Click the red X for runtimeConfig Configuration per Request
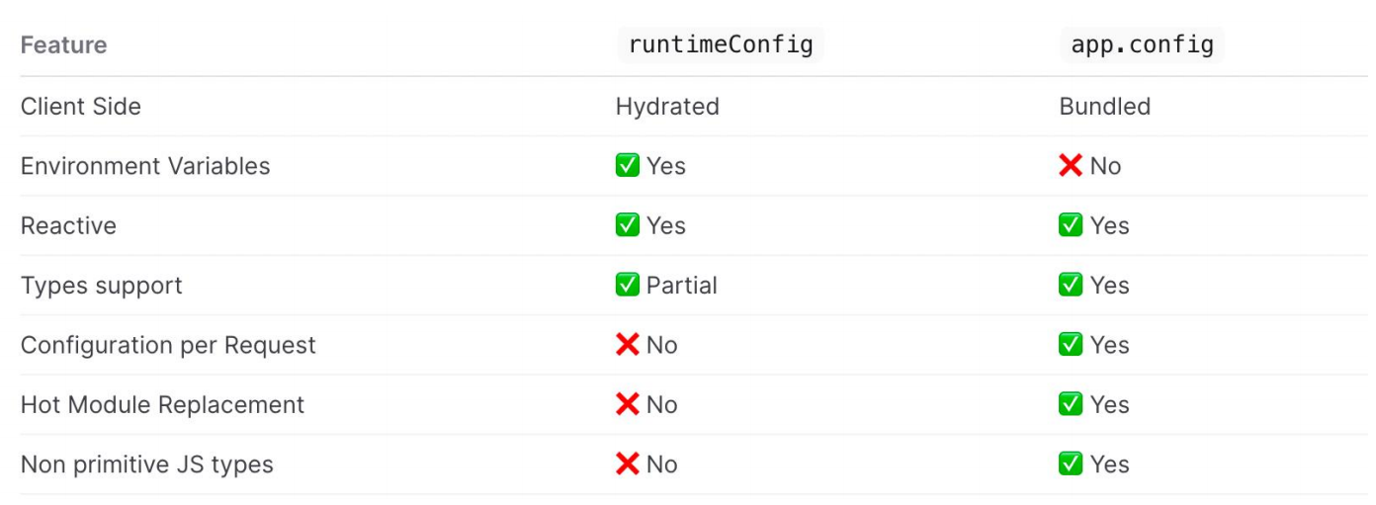Image resolution: width=1376 pixels, height=505 pixels. (627, 345)
